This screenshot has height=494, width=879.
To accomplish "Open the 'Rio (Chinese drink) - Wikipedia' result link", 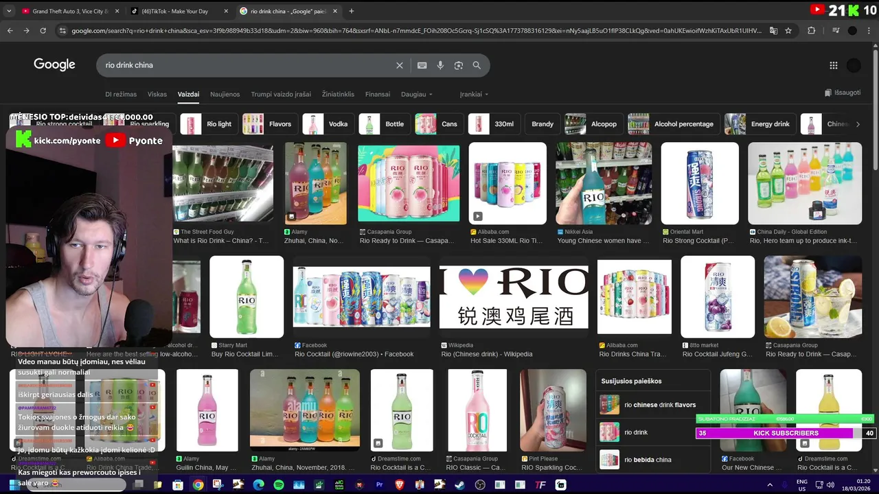I will (487, 354).
